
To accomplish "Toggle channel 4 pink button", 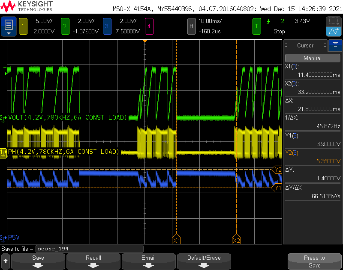I will [149, 26].
